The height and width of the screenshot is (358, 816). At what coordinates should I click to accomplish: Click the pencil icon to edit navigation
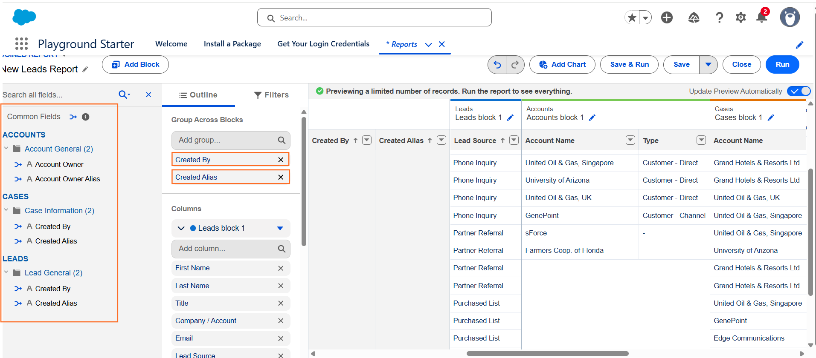[799, 45]
